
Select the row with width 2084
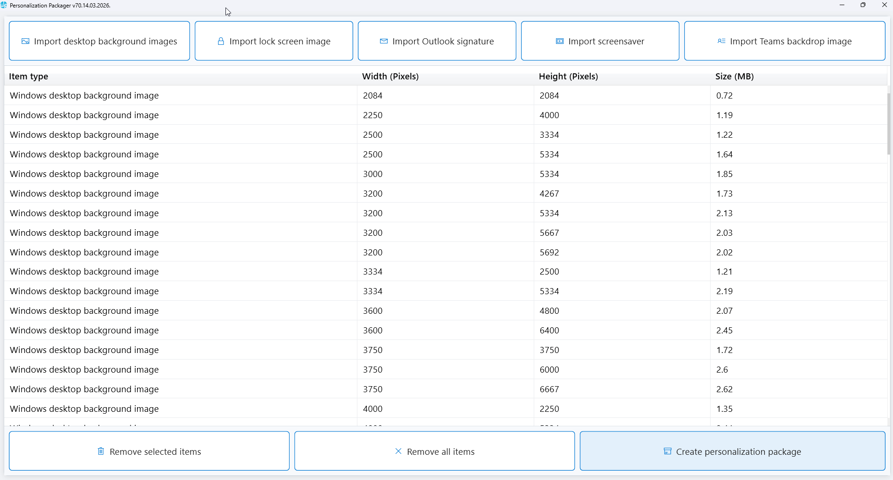coord(372,96)
